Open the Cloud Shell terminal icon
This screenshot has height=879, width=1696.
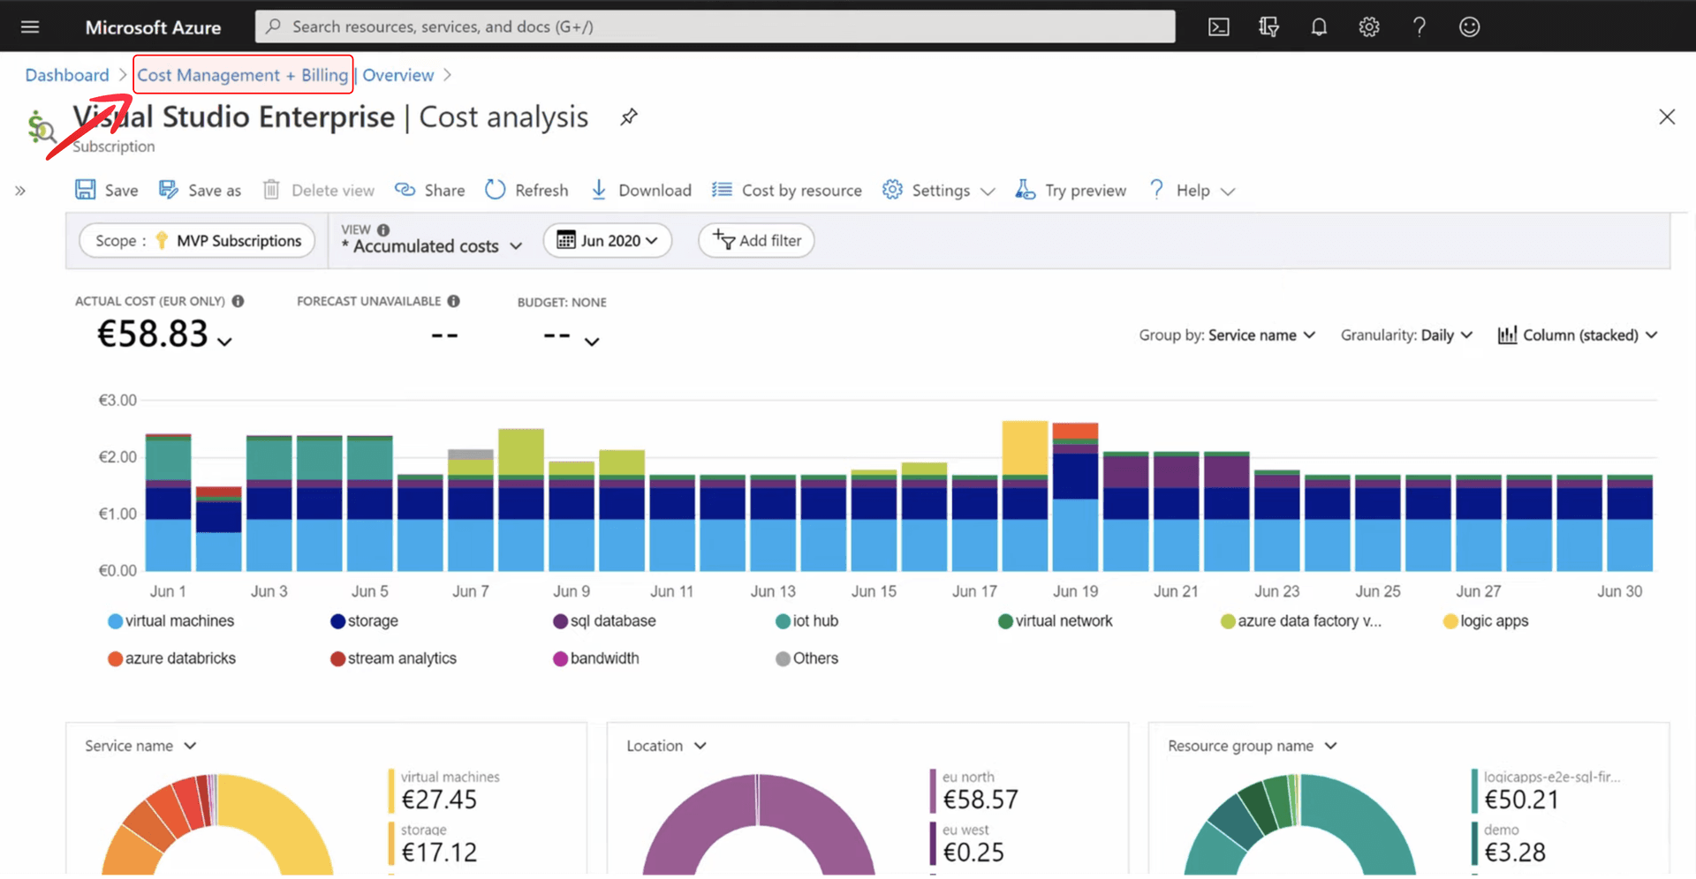tap(1218, 27)
